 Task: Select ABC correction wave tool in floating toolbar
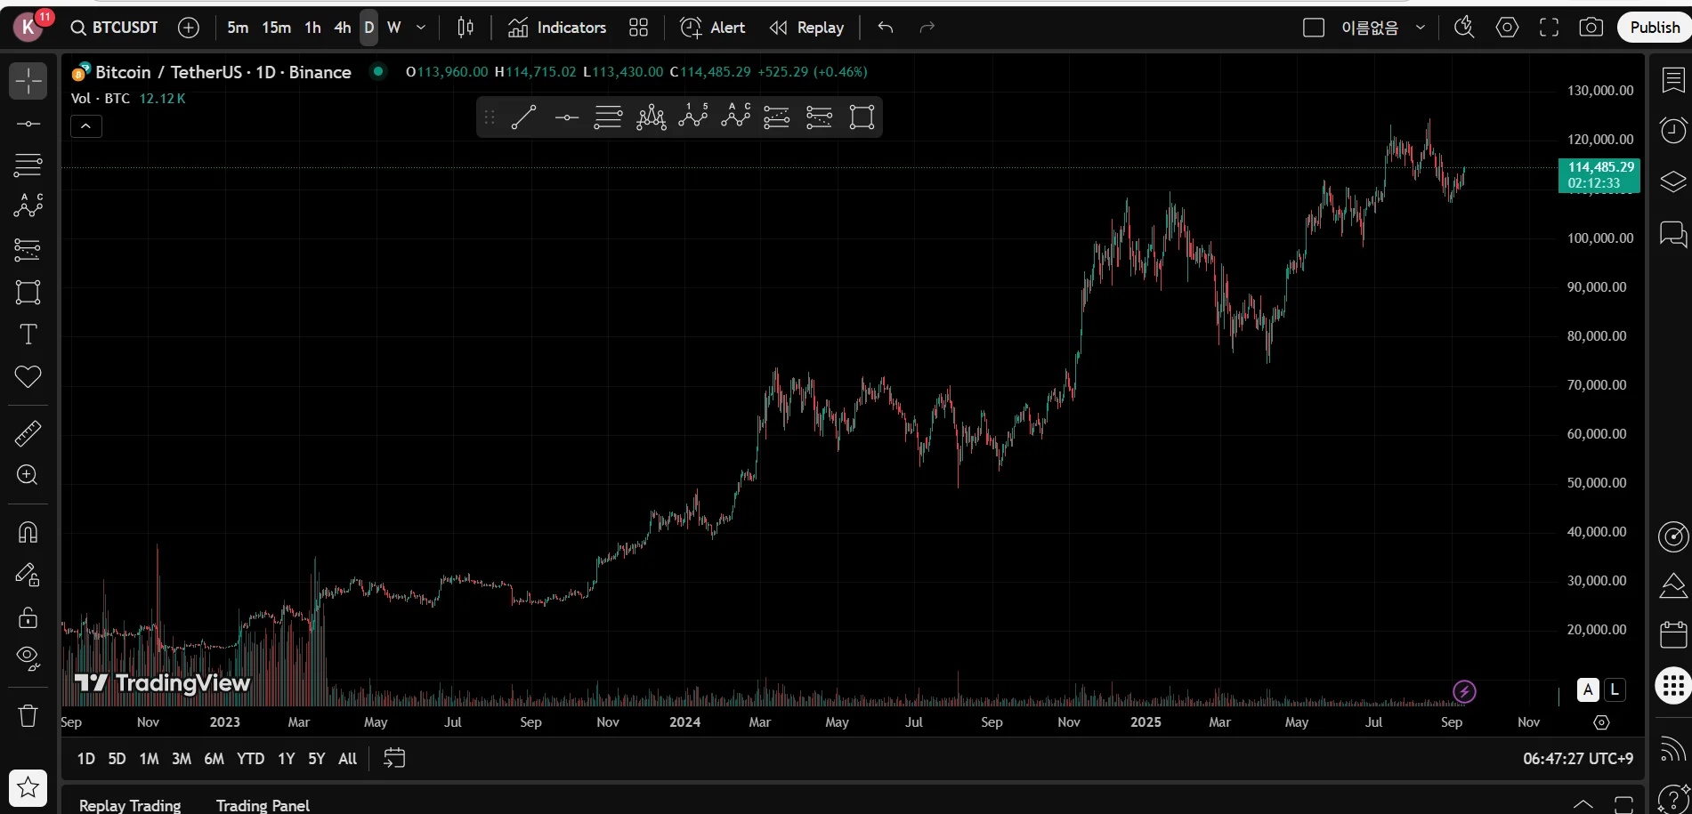(x=736, y=117)
